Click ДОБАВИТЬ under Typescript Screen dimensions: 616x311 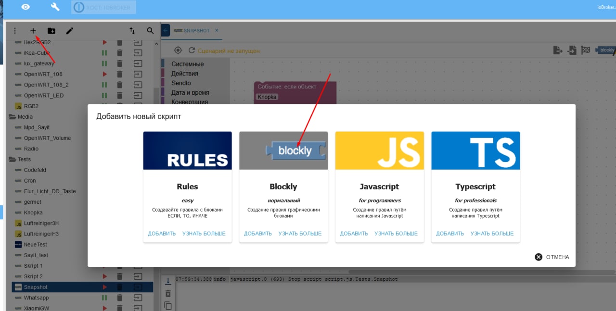(x=450, y=234)
